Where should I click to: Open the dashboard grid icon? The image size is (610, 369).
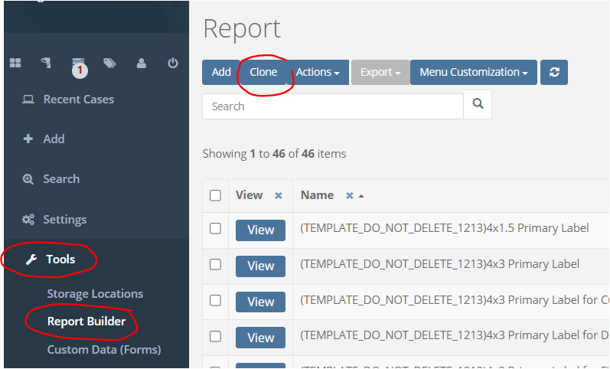coord(15,64)
